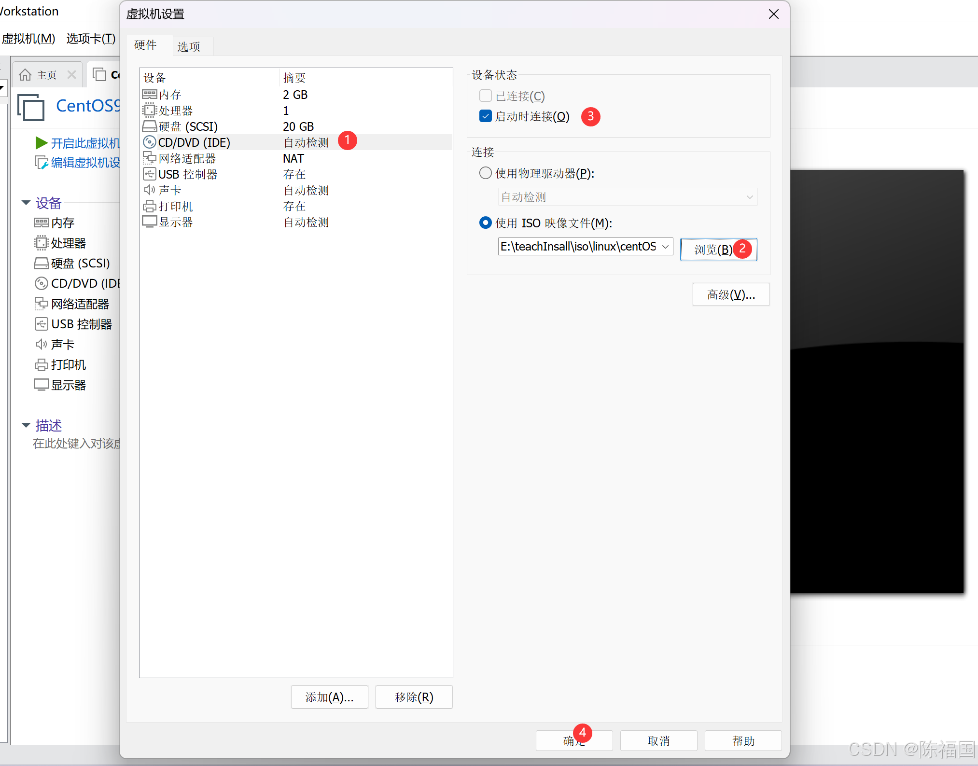Select the 显示器 display icon in dialog list
Viewport: 978px width, 766px height.
pos(150,222)
